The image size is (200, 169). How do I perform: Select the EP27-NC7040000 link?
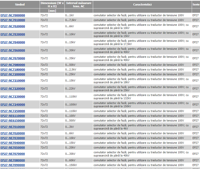pyautogui.click(x=13, y=42)
